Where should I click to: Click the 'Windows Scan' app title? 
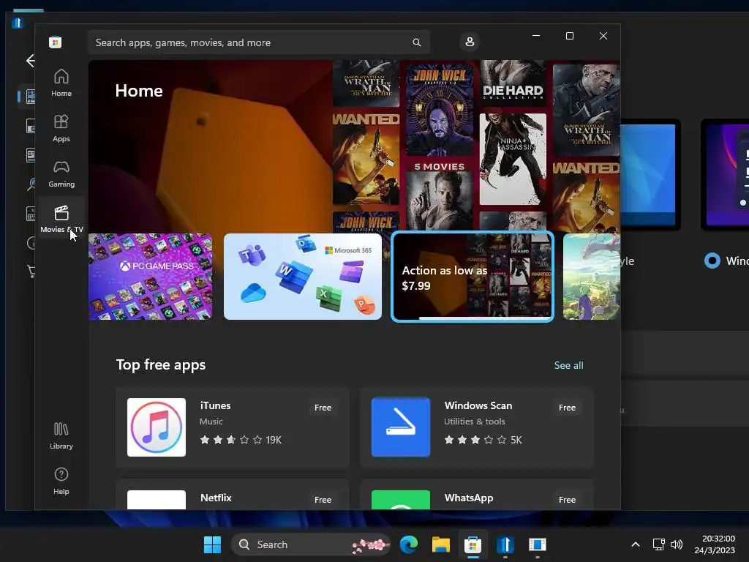[x=478, y=405]
